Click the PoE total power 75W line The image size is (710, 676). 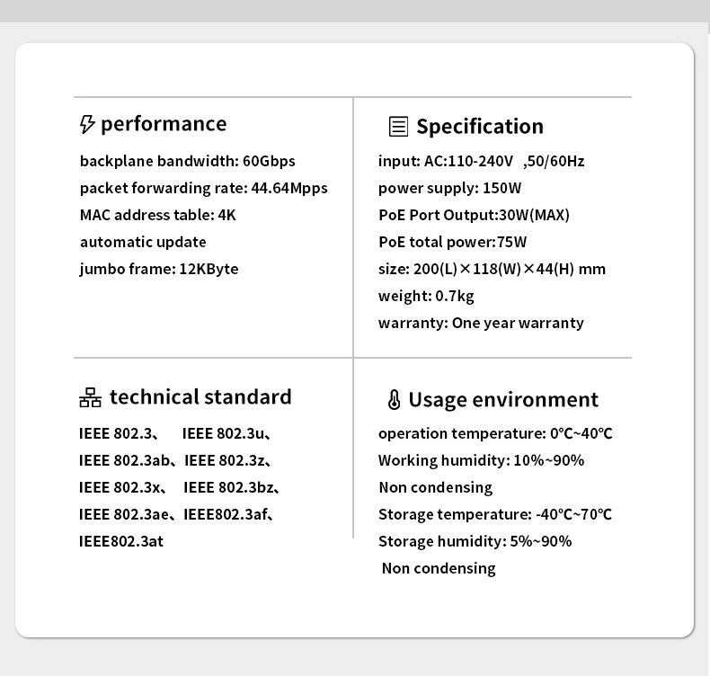click(452, 243)
